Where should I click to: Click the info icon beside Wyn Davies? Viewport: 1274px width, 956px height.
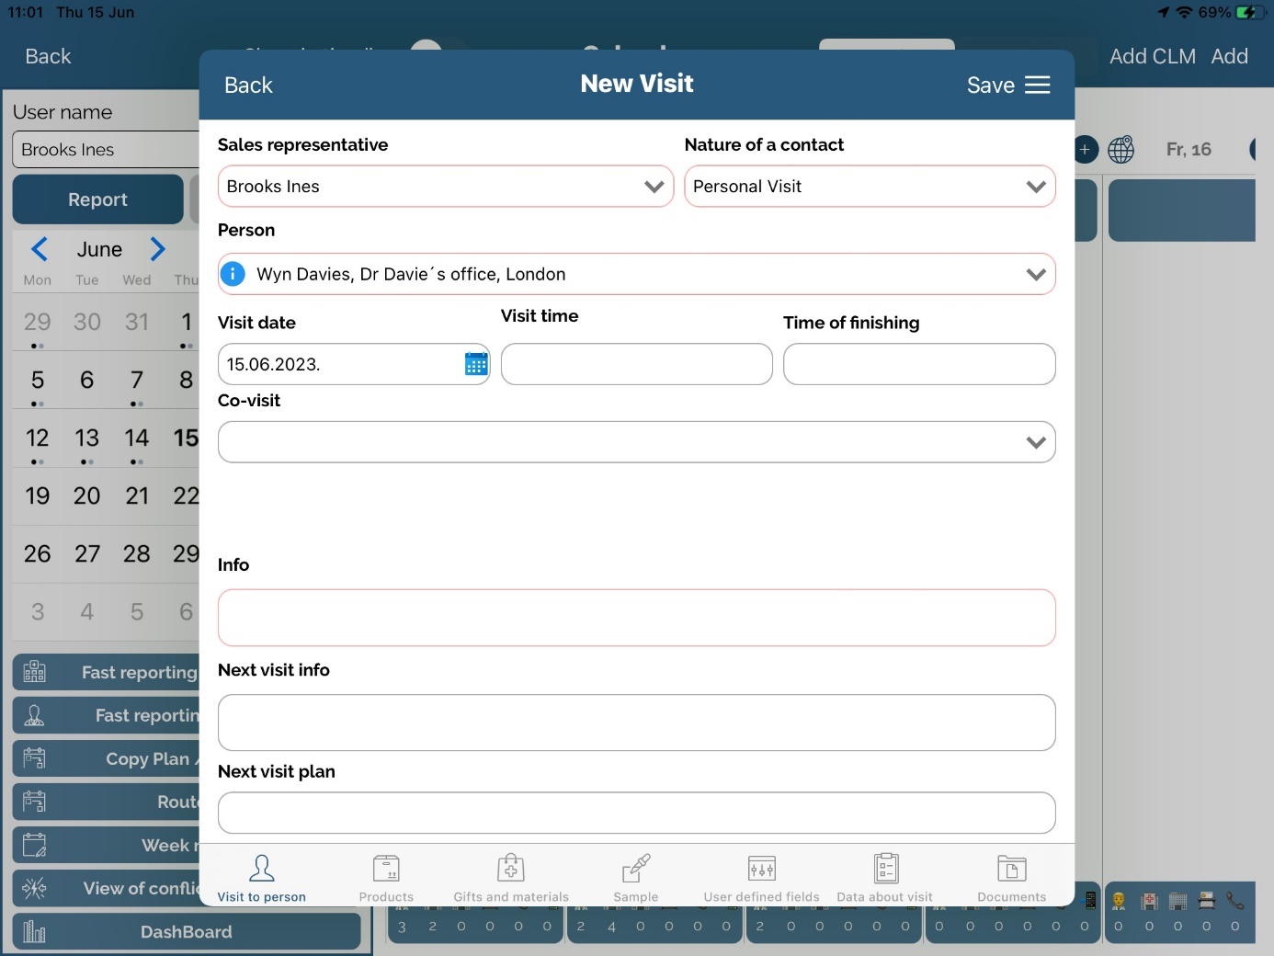[233, 274]
